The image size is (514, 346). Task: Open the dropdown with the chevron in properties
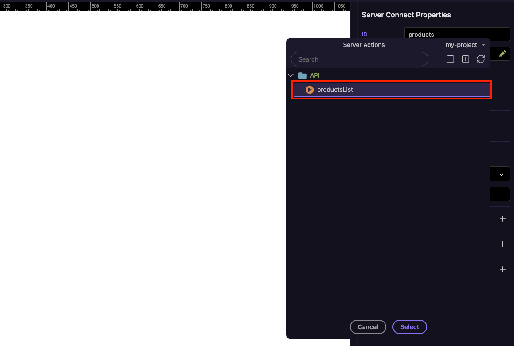click(x=501, y=174)
